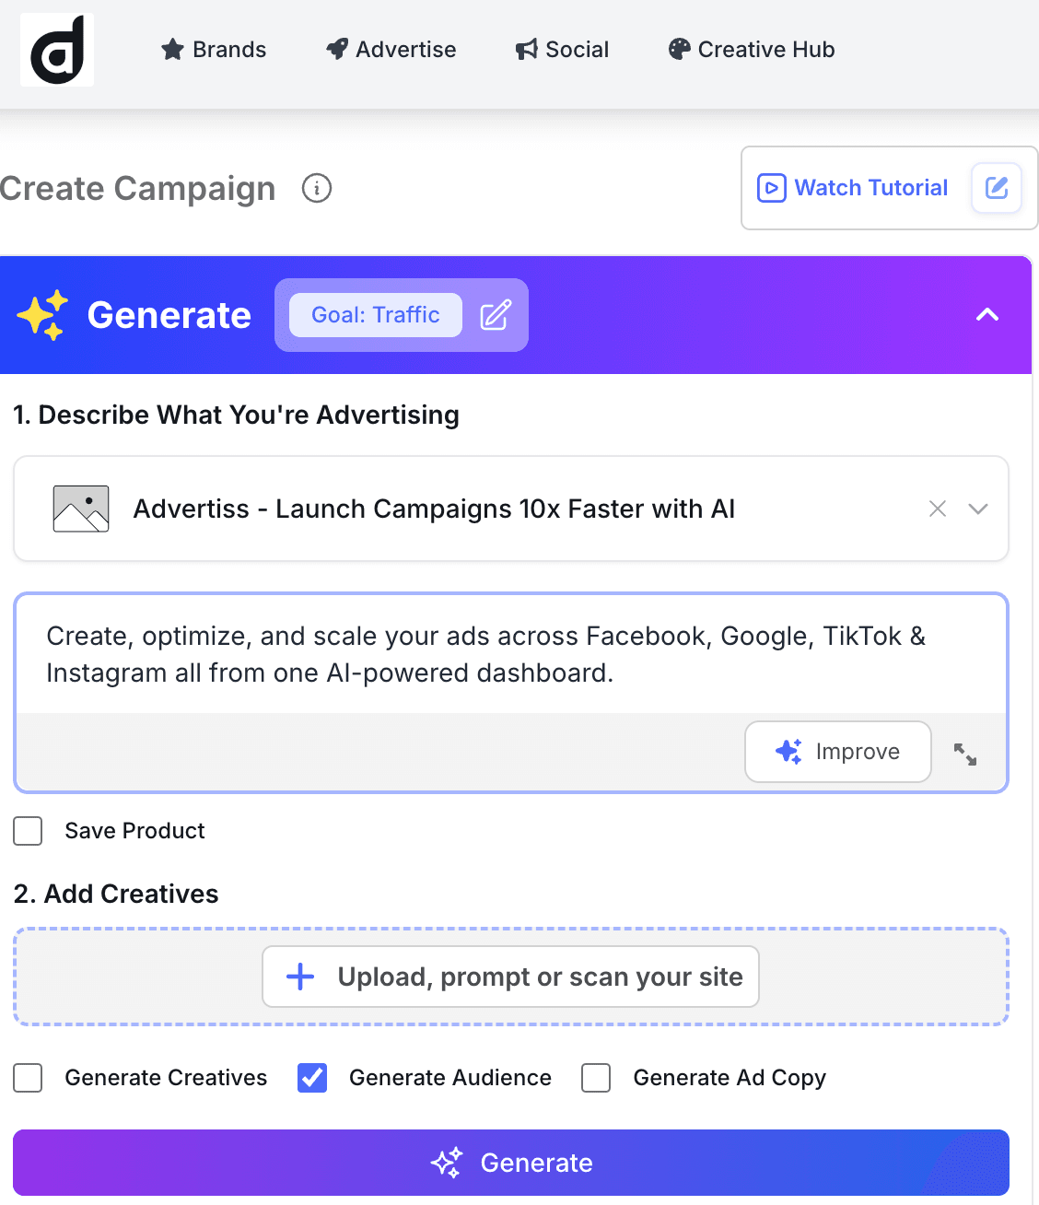Uncheck Generate Audience
Viewport: 1039px width, 1205px height.
click(x=312, y=1078)
